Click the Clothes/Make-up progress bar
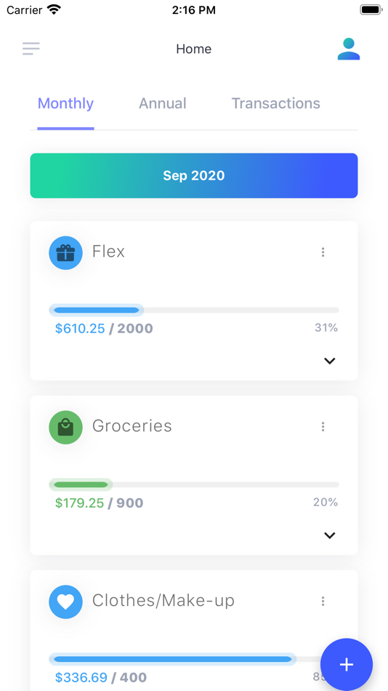 [194, 659]
